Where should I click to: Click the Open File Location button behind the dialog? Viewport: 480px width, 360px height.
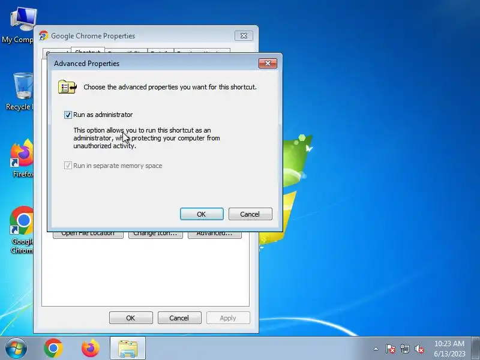coord(88,235)
